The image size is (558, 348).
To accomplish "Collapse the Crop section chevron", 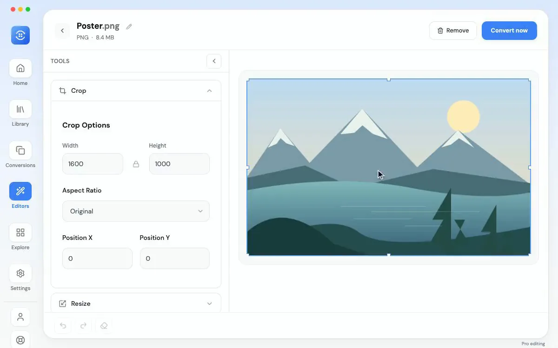I will click(209, 90).
